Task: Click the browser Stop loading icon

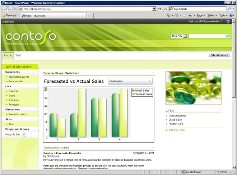Action: [x=165, y=9]
